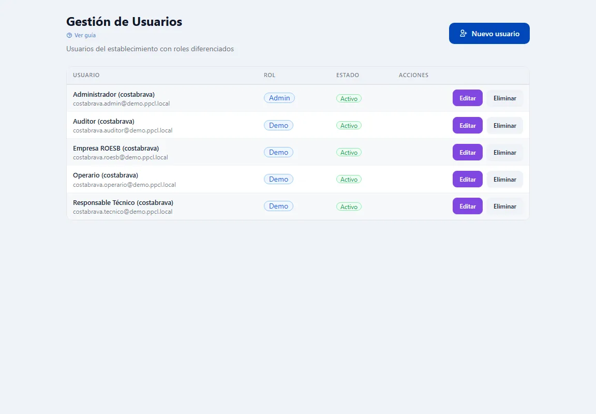Click the ESTADO column header

coord(348,75)
